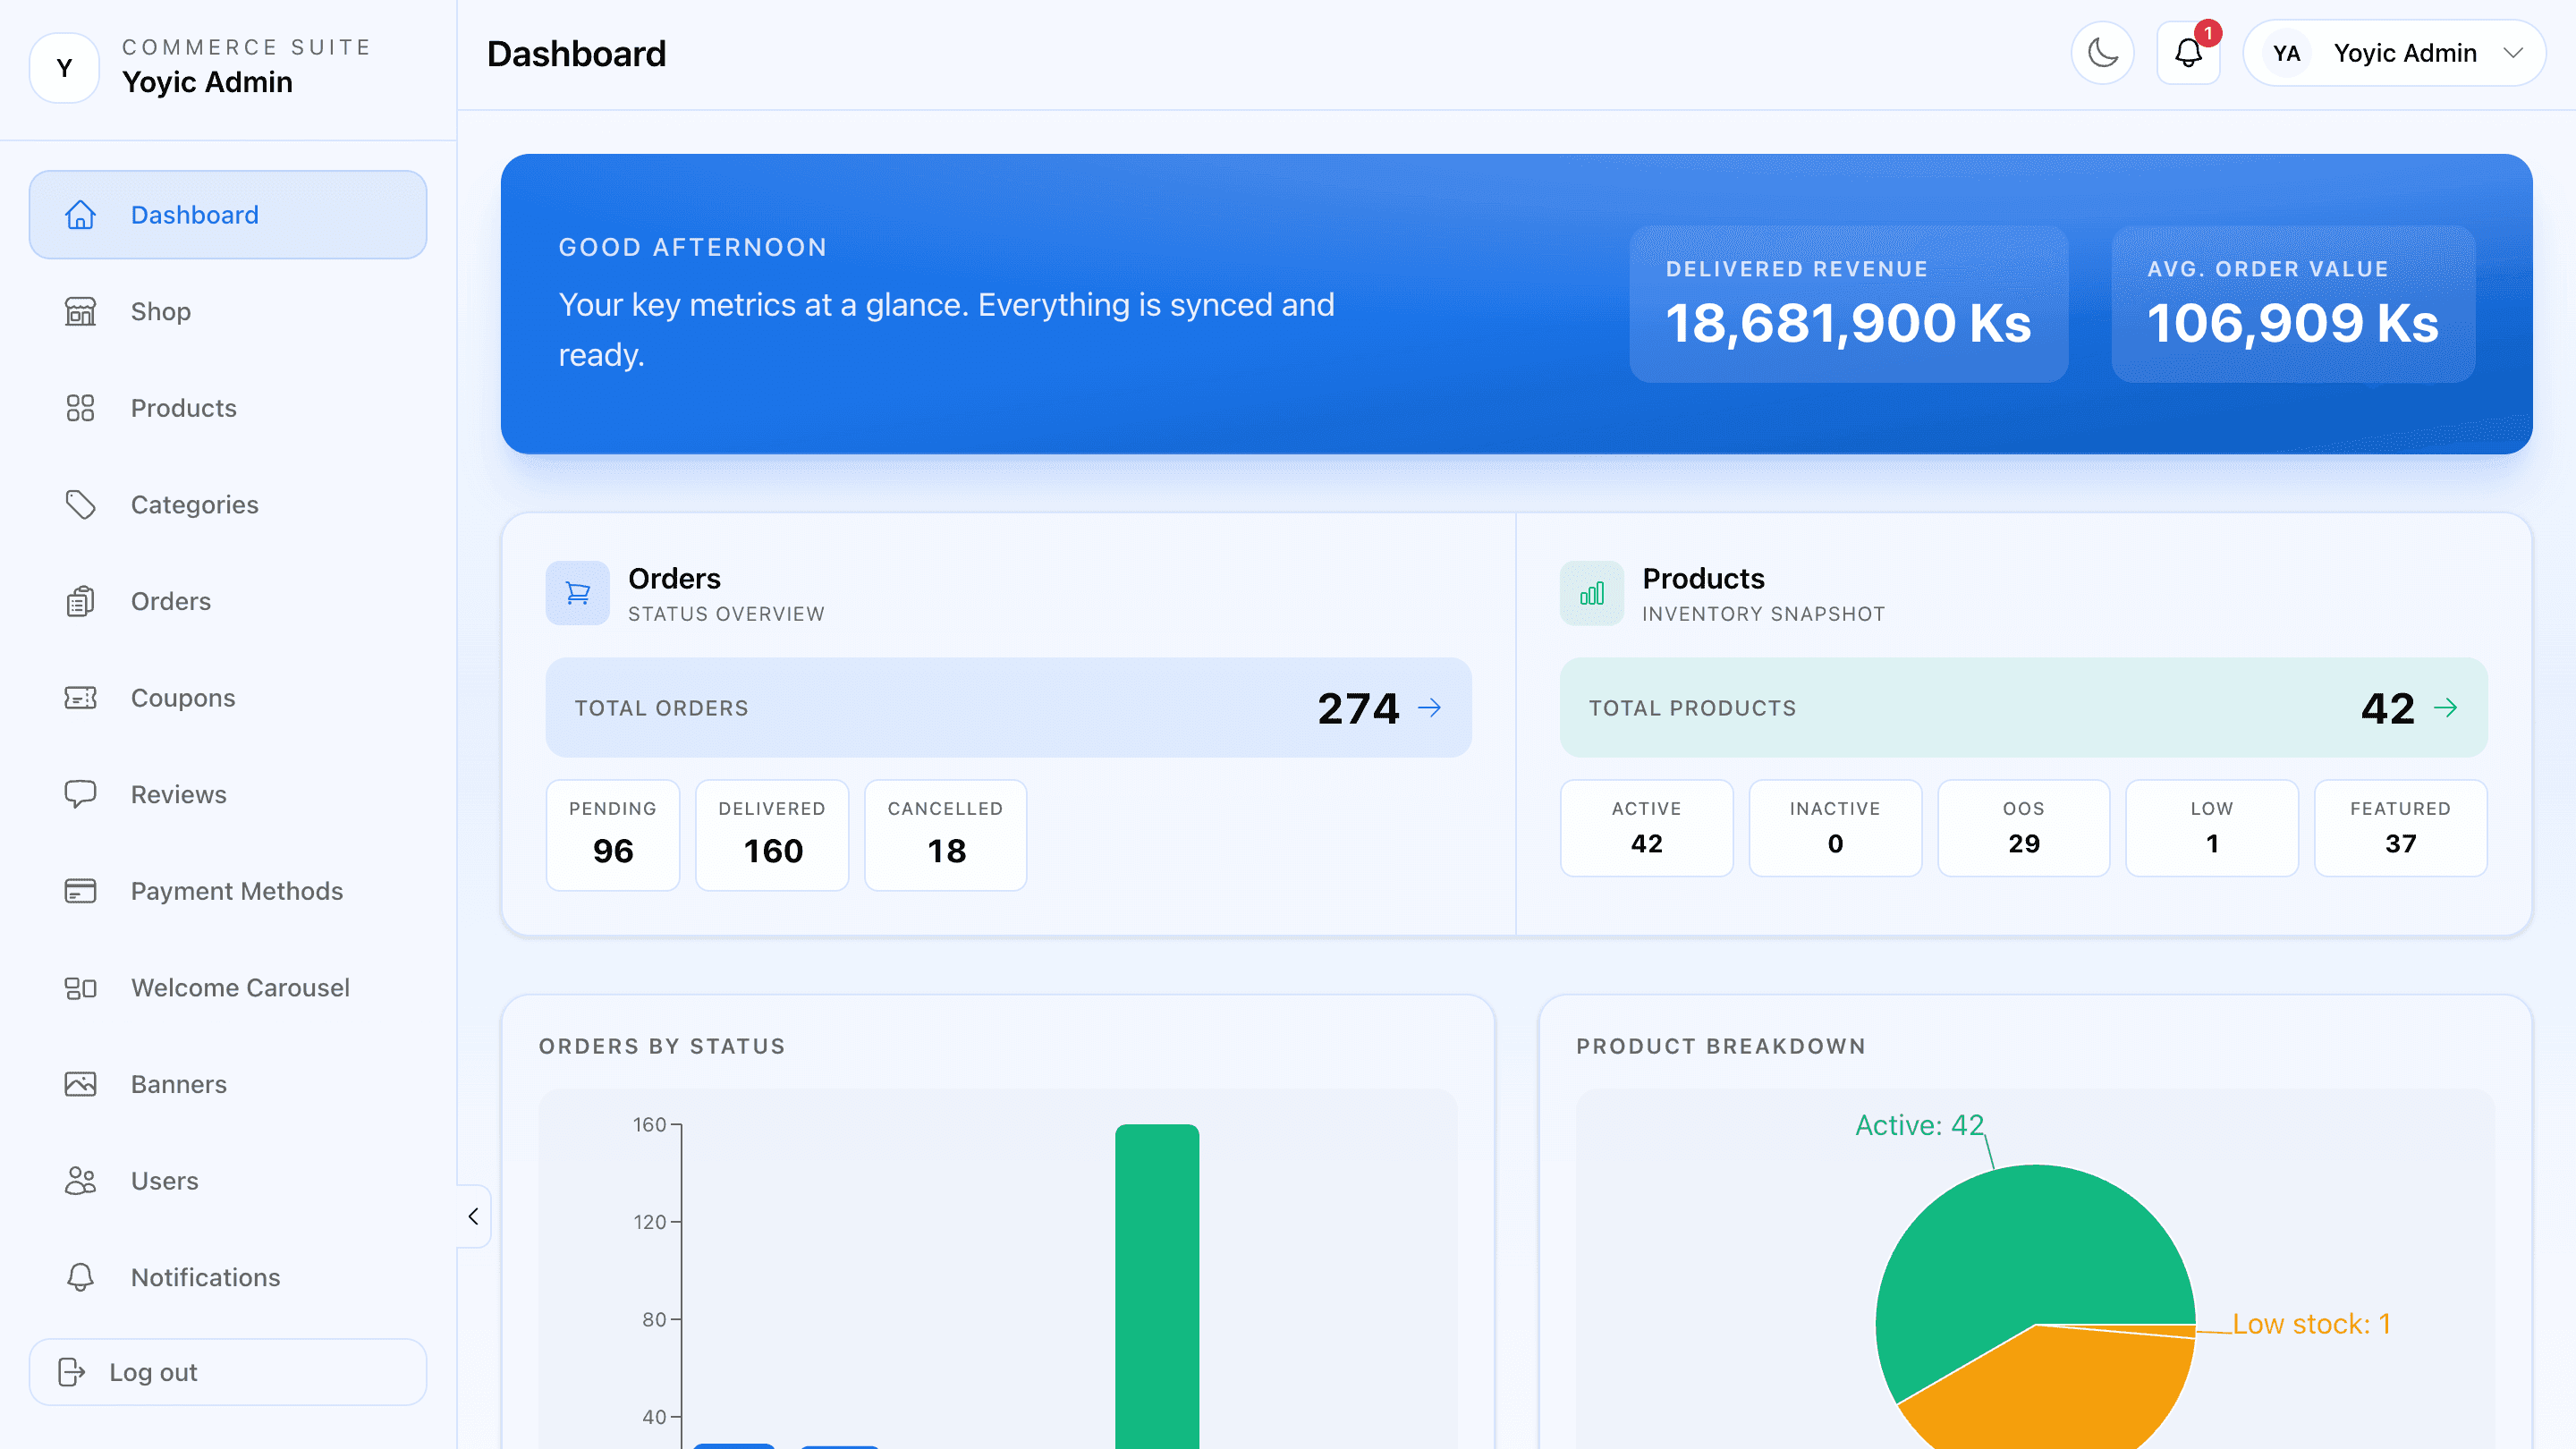Click the Inactive 0 products tile
The width and height of the screenshot is (2576, 1449).
[1835, 828]
